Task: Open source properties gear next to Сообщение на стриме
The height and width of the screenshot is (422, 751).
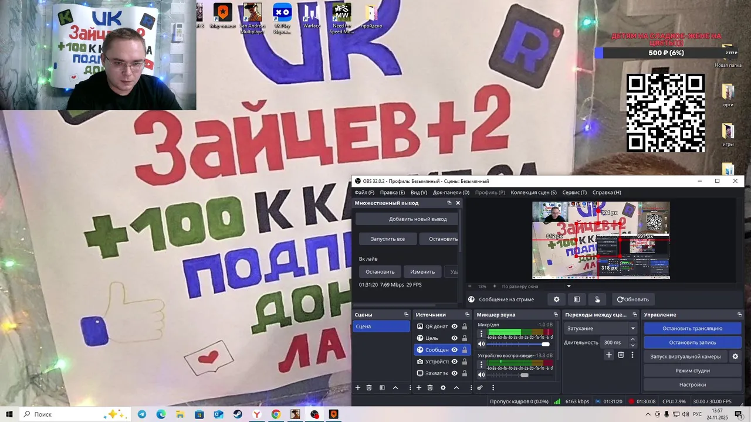Action: pos(557,300)
